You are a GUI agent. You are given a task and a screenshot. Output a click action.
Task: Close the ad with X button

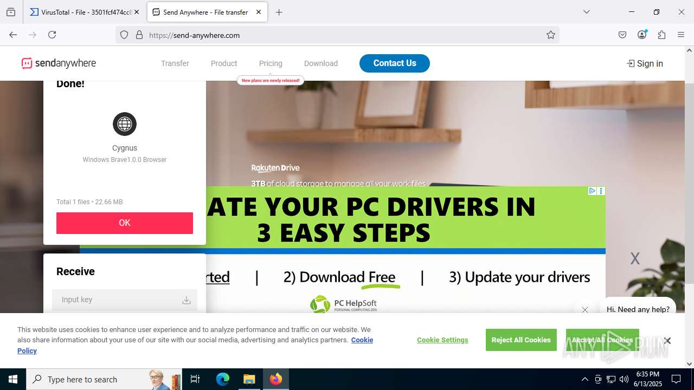(x=635, y=258)
